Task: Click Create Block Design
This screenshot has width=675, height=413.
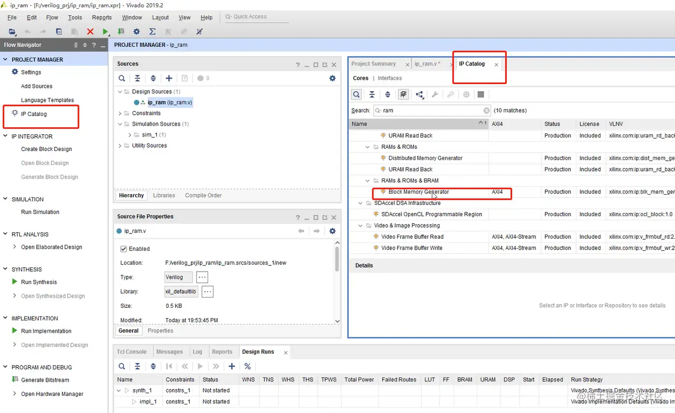Action: [46, 149]
